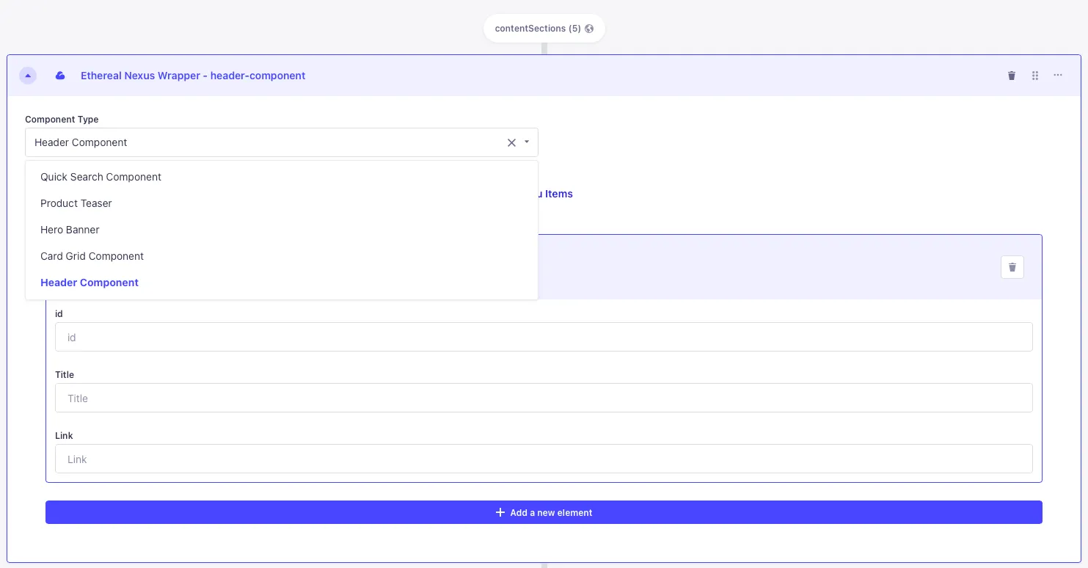This screenshot has height=568, width=1088.
Task: Click inside the Title input field
Action: tap(544, 398)
